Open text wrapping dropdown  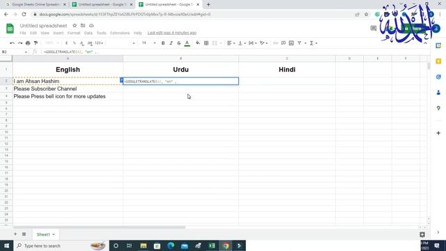pos(252,43)
